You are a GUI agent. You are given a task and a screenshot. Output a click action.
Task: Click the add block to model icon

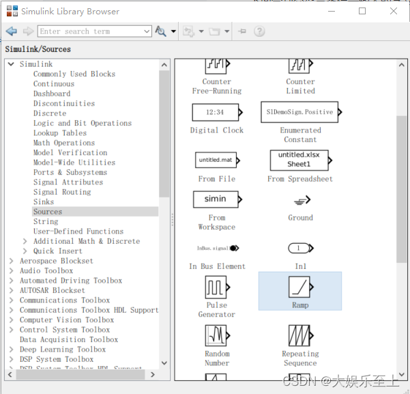coord(188,31)
